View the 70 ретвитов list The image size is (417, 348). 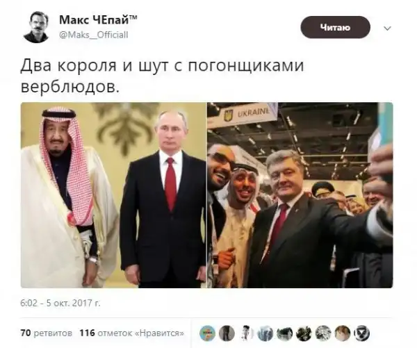pyautogui.click(x=47, y=333)
